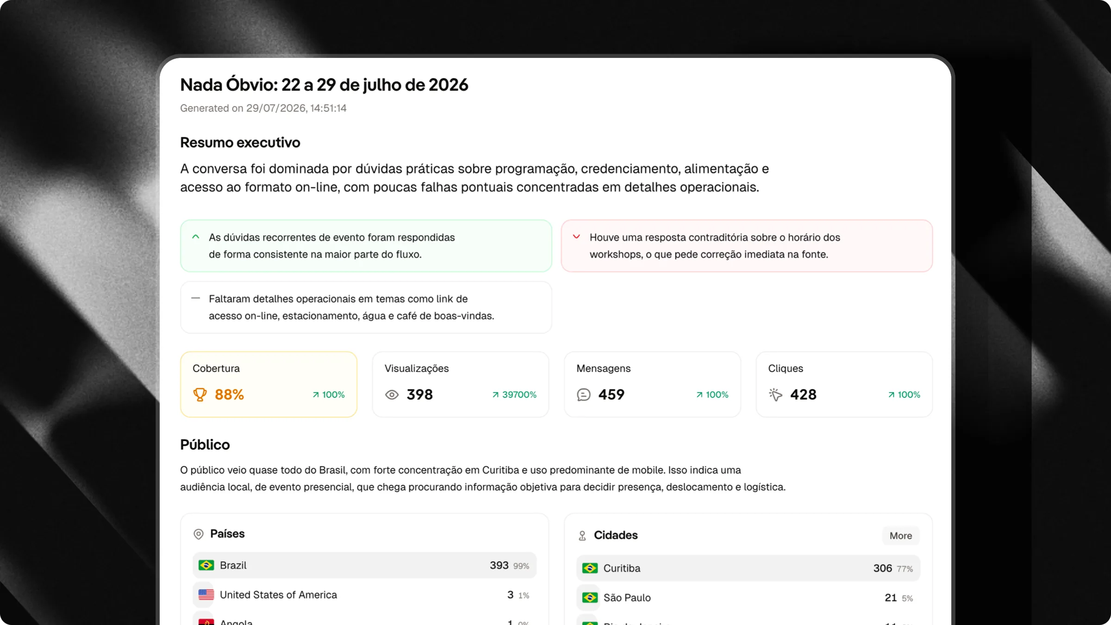Click the 1% share for United States
The image size is (1111, 625).
point(524,595)
